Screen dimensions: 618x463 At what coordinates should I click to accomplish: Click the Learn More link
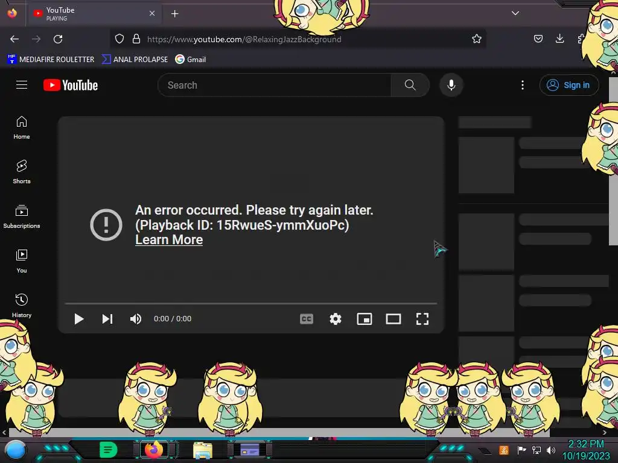coord(169,240)
